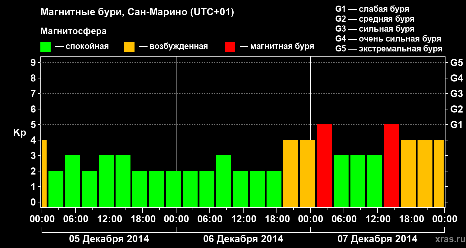
Task: Click the '— возбужденная' legend label
Action: click(x=173, y=46)
